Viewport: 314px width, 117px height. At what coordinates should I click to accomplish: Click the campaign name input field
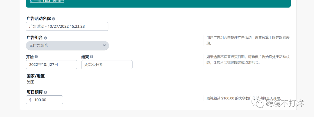[67, 26]
